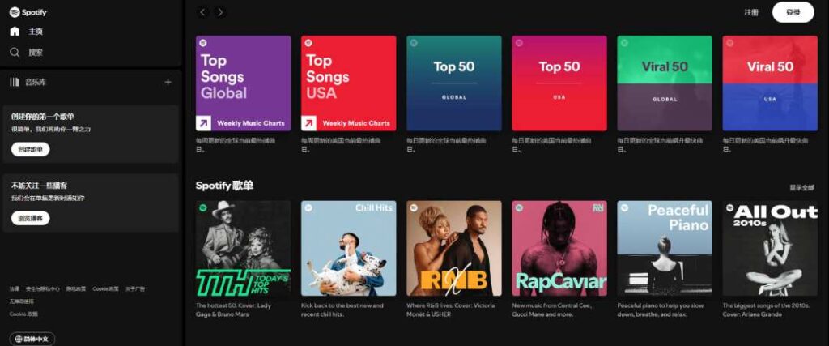This screenshot has width=829, height=346.
Task: Click the 注册 sign-up link
Action: pos(751,12)
